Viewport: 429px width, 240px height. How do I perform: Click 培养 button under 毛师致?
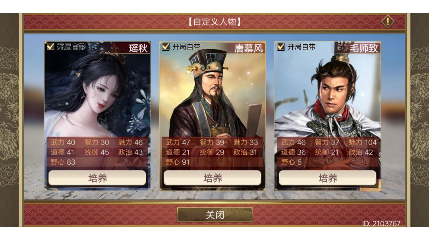coord(327,178)
